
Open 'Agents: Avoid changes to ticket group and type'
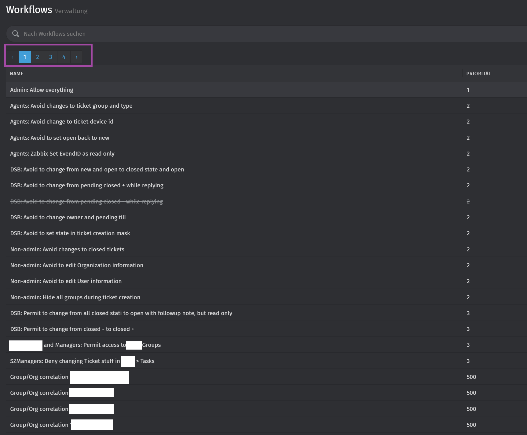[x=71, y=106]
